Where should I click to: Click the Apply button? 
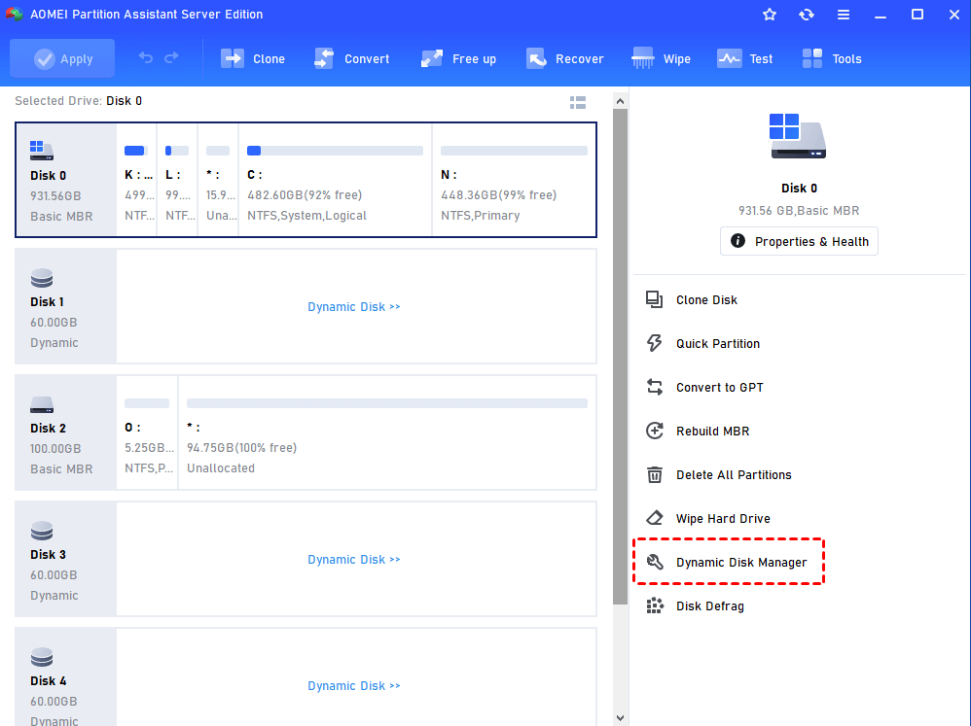click(62, 58)
